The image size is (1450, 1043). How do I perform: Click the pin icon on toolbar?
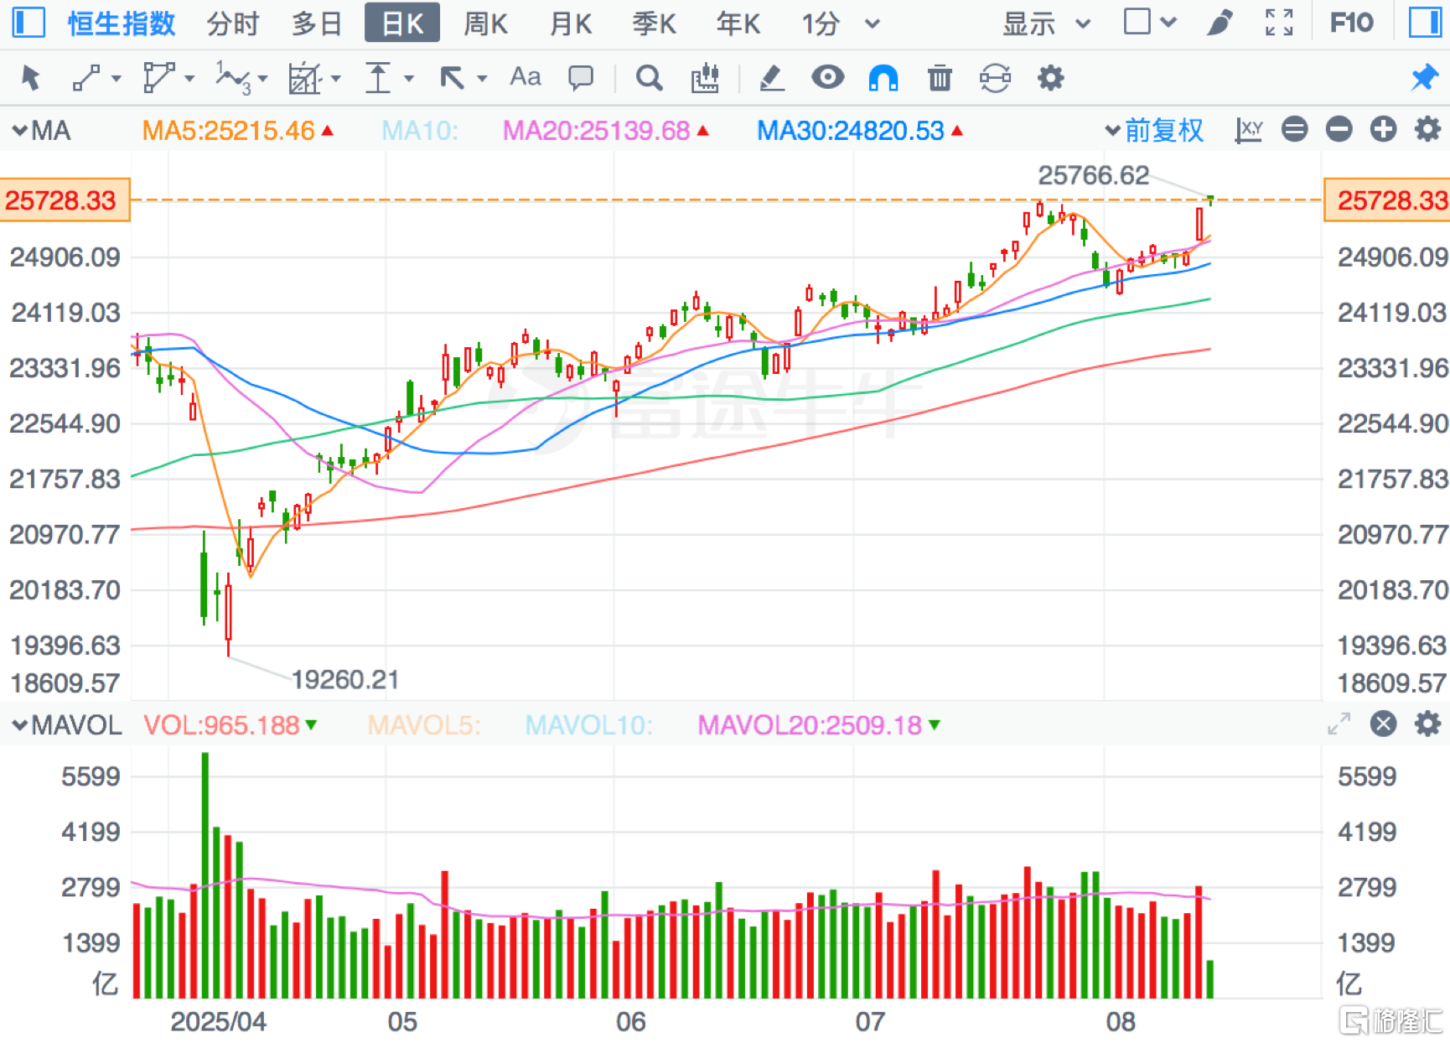pos(1424,78)
